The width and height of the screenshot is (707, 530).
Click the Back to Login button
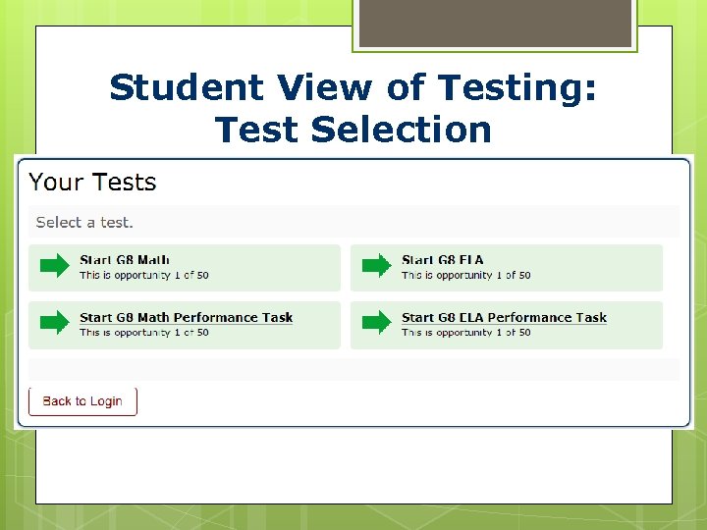[x=82, y=400]
